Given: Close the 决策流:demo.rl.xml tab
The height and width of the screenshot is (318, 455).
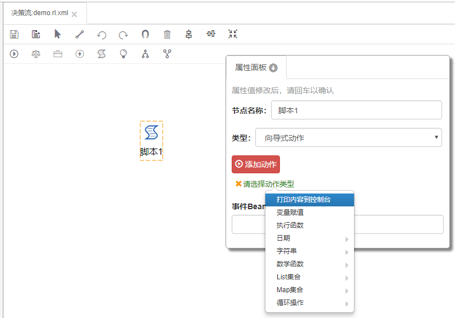Looking at the screenshot, I should [74, 14].
